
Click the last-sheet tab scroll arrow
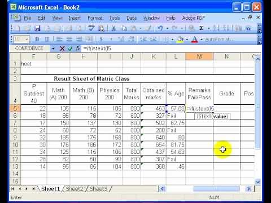(33, 188)
